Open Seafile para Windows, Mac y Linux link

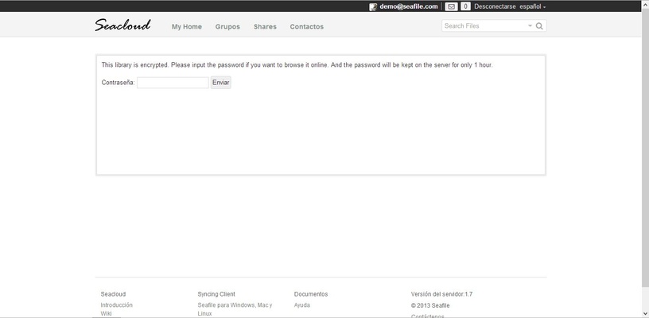pyautogui.click(x=235, y=309)
